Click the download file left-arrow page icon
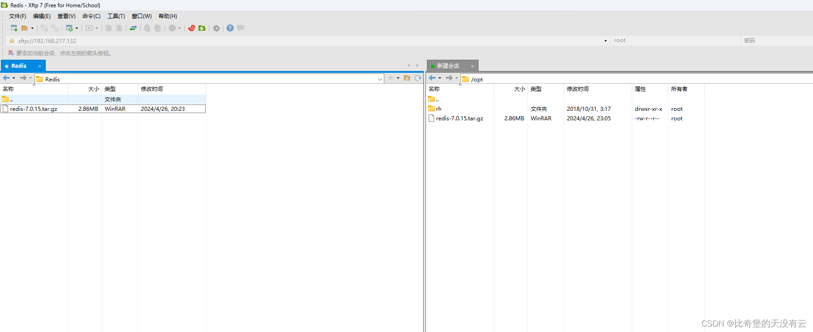This screenshot has height=332, width=813. (x=109, y=28)
